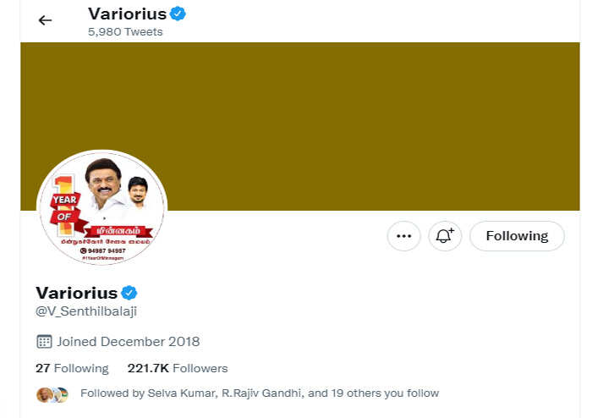Open the three-dot more options menu
Image resolution: width=592 pixels, height=418 pixels.
tap(403, 236)
